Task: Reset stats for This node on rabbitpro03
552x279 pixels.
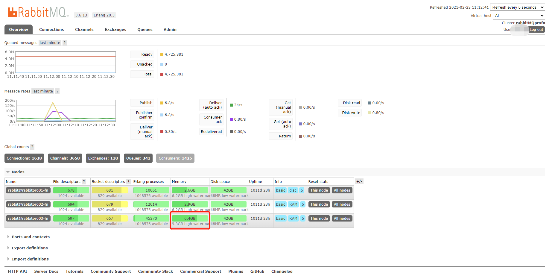Action: (x=319, y=219)
